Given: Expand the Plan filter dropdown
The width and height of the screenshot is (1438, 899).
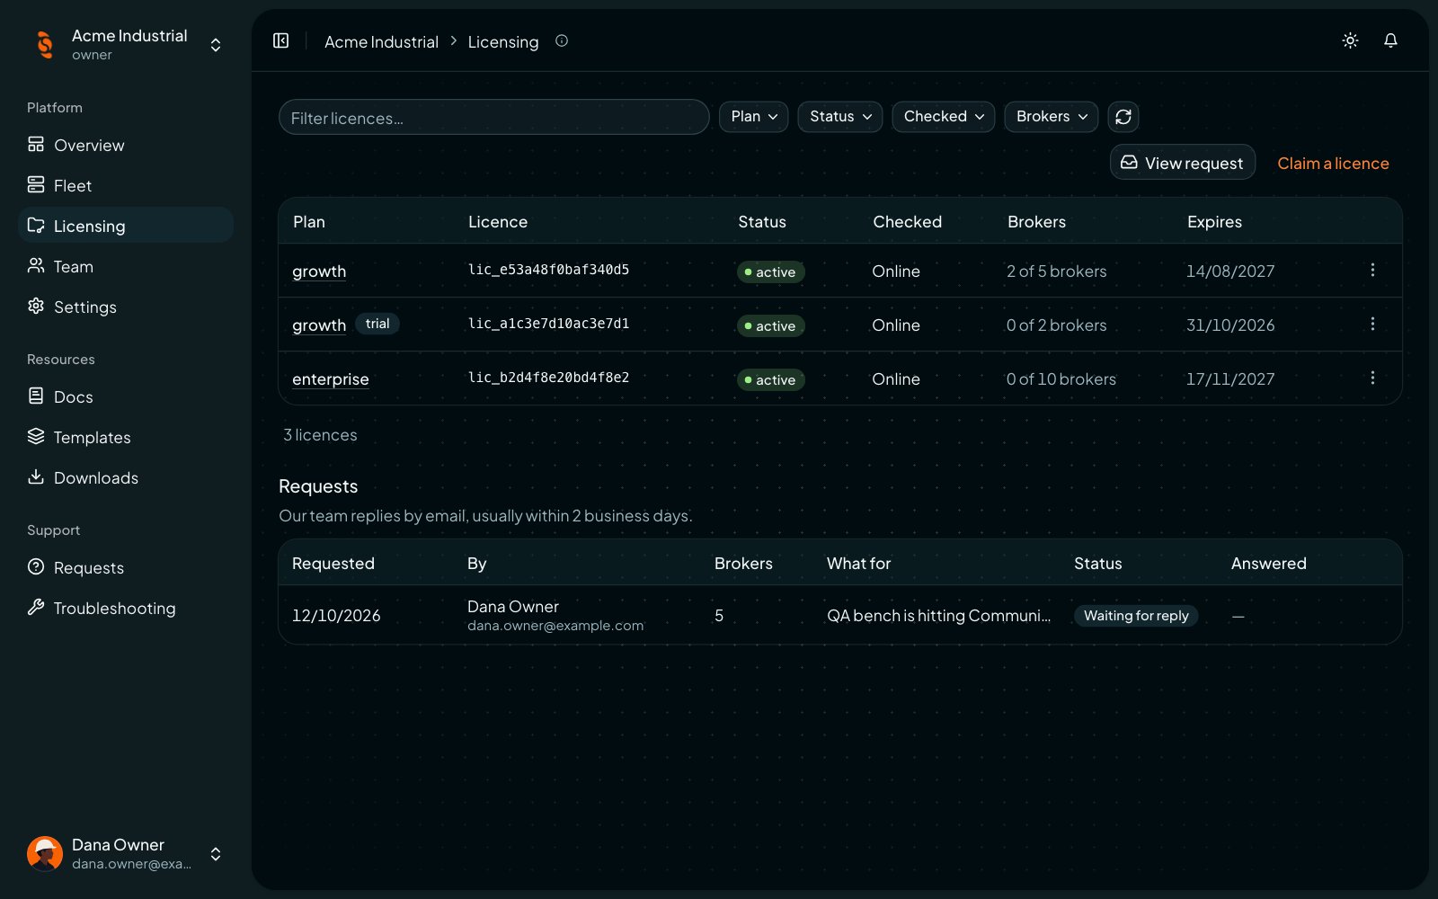Looking at the screenshot, I should pos(754,117).
